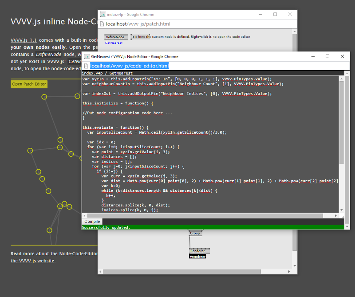
Task: Click the 'var idx = 0;' code line
Action: coord(101,142)
